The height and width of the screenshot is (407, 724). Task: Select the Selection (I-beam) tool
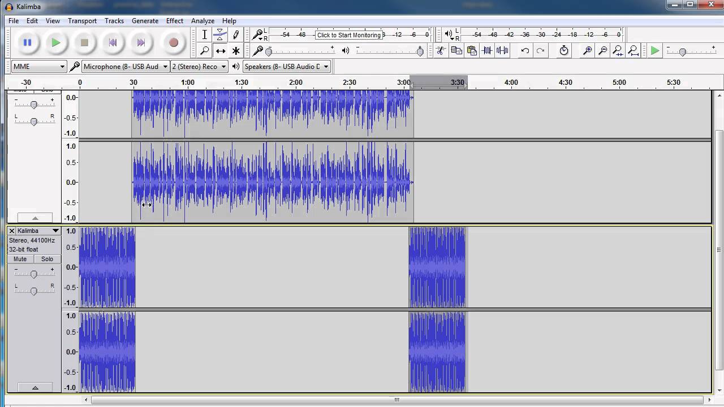click(x=205, y=35)
